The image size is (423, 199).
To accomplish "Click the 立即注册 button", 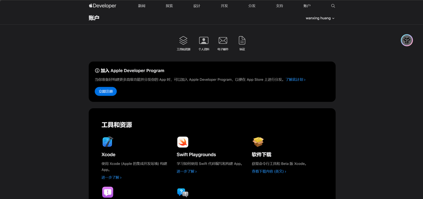I will pyautogui.click(x=106, y=91).
